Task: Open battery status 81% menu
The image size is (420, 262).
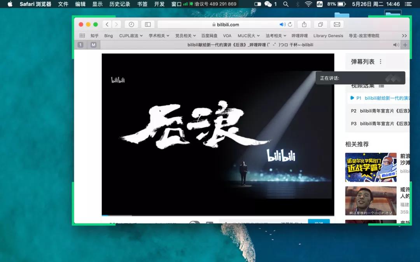Action: (336, 4)
